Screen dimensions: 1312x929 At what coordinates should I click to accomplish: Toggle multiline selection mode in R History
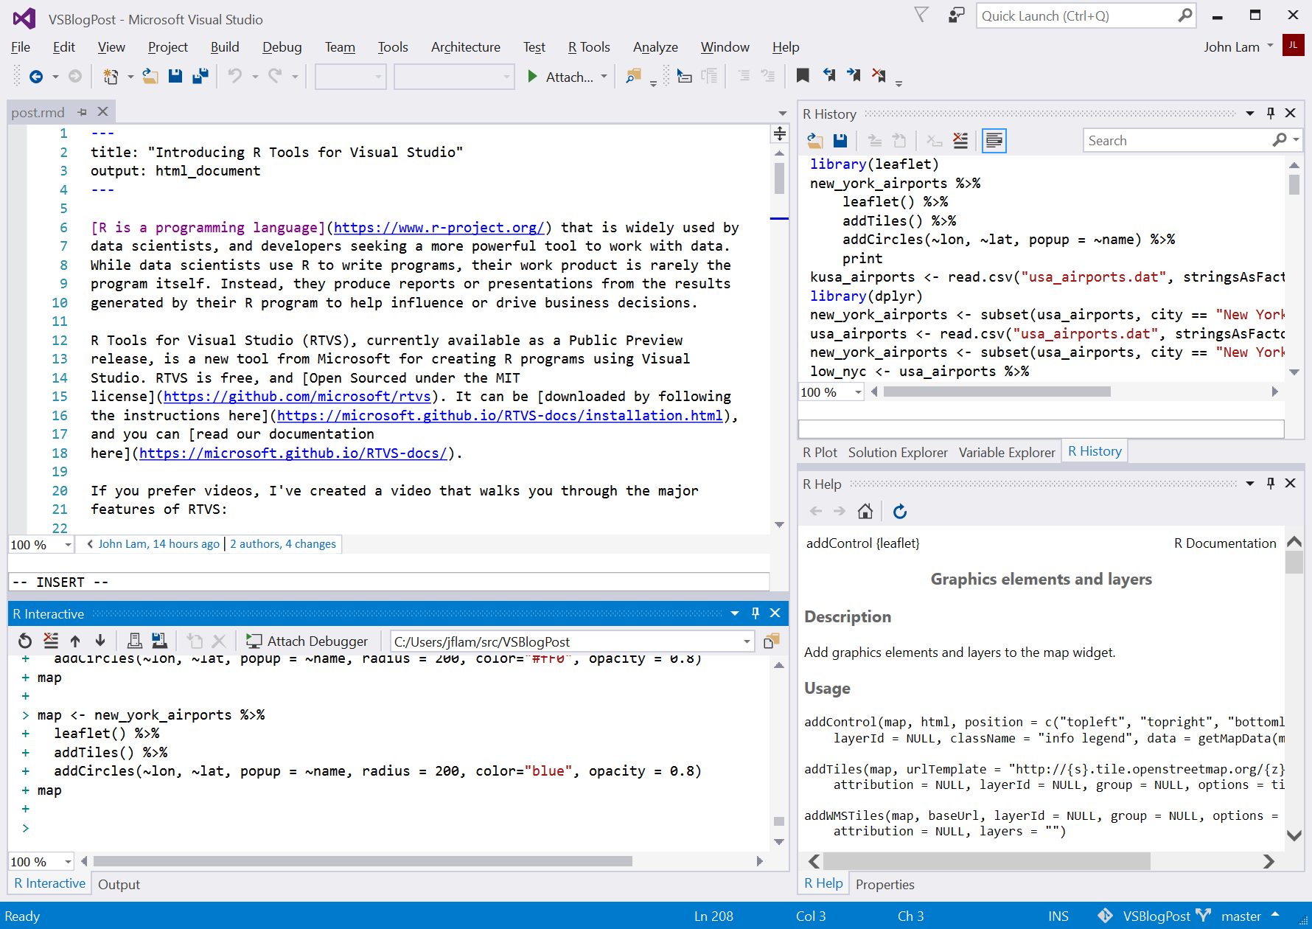pos(994,140)
